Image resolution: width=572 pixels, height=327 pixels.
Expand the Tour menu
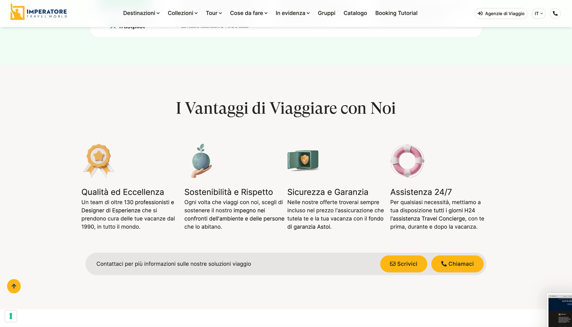[214, 13]
